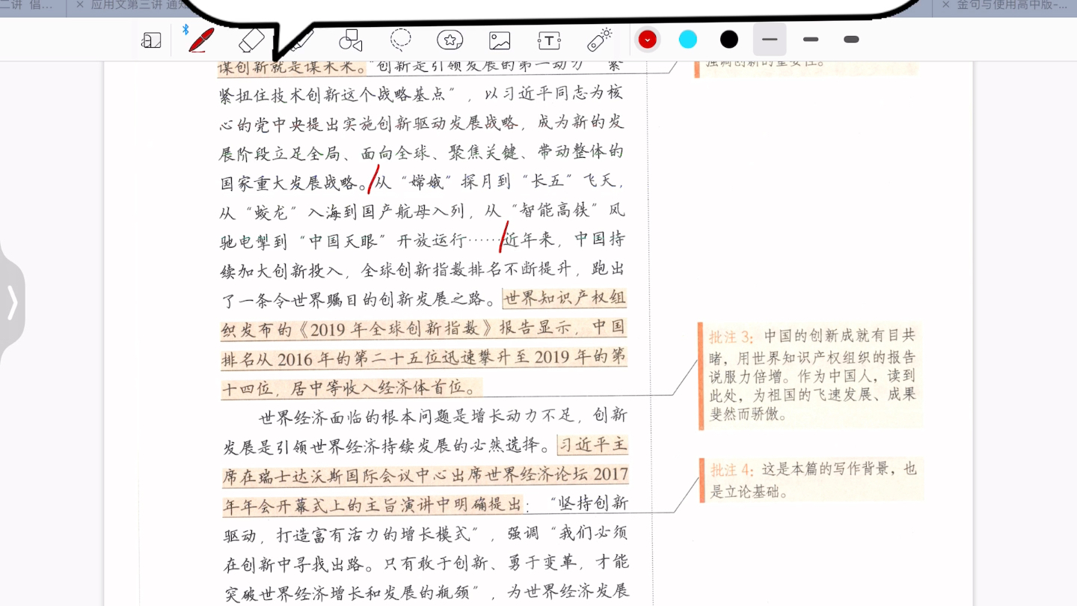The image size is (1077, 606).
Task: Click the words 世界经济面临的根本问题 in paragraph
Action: click(354, 417)
